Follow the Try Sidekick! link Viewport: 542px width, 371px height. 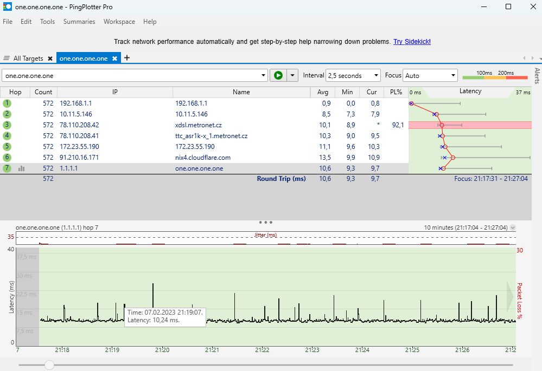point(412,41)
